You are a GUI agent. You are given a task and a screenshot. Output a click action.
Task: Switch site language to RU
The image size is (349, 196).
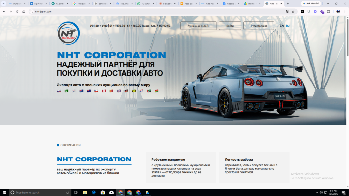point(288,26)
